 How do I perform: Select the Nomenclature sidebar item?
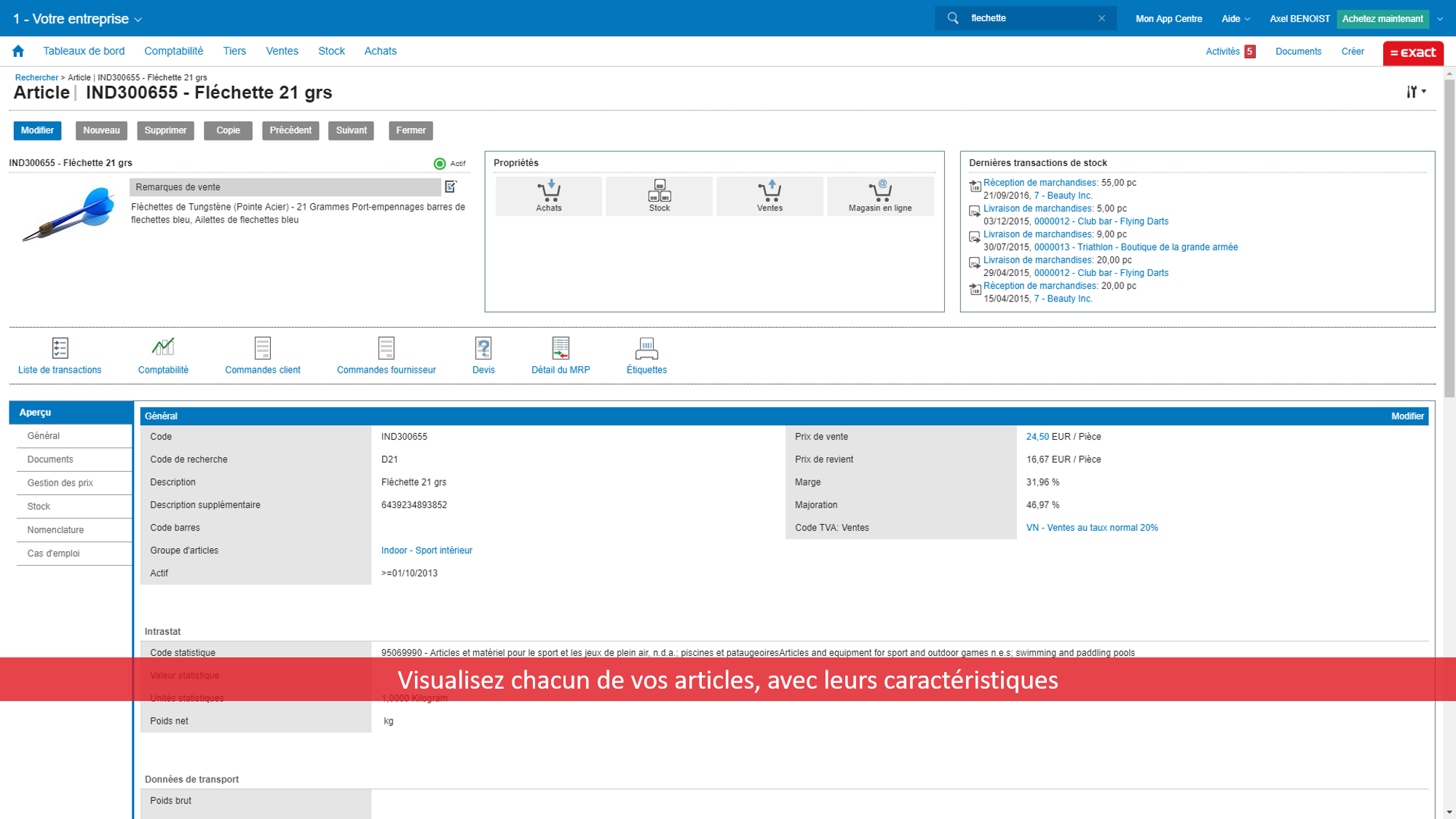(55, 530)
